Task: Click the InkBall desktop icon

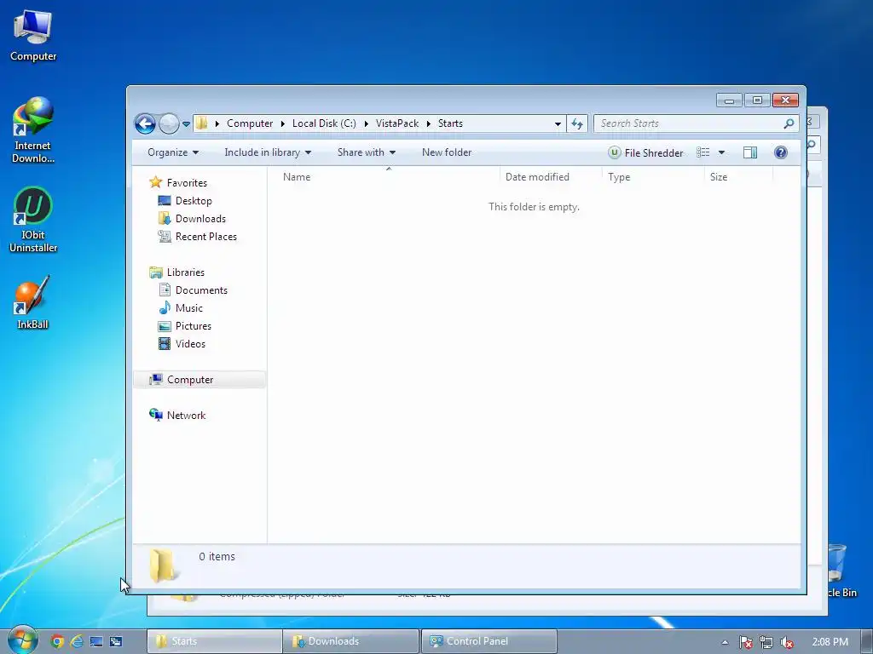Action: pyautogui.click(x=32, y=303)
